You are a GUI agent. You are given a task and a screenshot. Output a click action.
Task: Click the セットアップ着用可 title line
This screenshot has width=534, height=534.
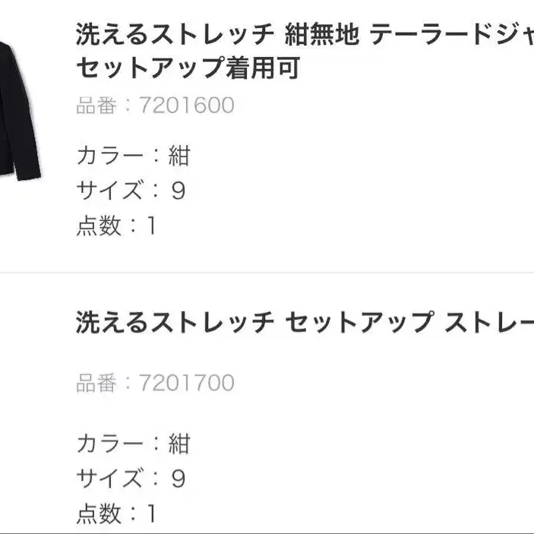188,68
